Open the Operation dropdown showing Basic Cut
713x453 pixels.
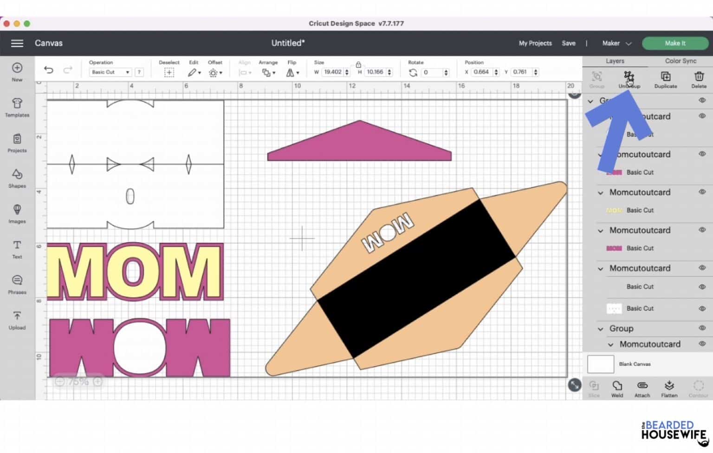[110, 72]
